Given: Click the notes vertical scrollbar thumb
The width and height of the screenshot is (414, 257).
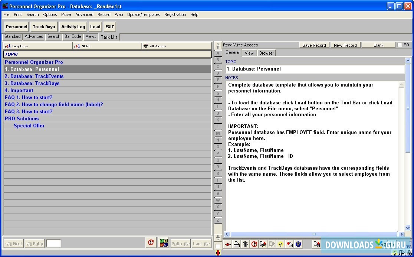Looking at the screenshot, I should [408, 108].
